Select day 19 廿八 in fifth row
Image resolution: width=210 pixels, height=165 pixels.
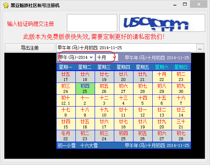(x=143, y=124)
